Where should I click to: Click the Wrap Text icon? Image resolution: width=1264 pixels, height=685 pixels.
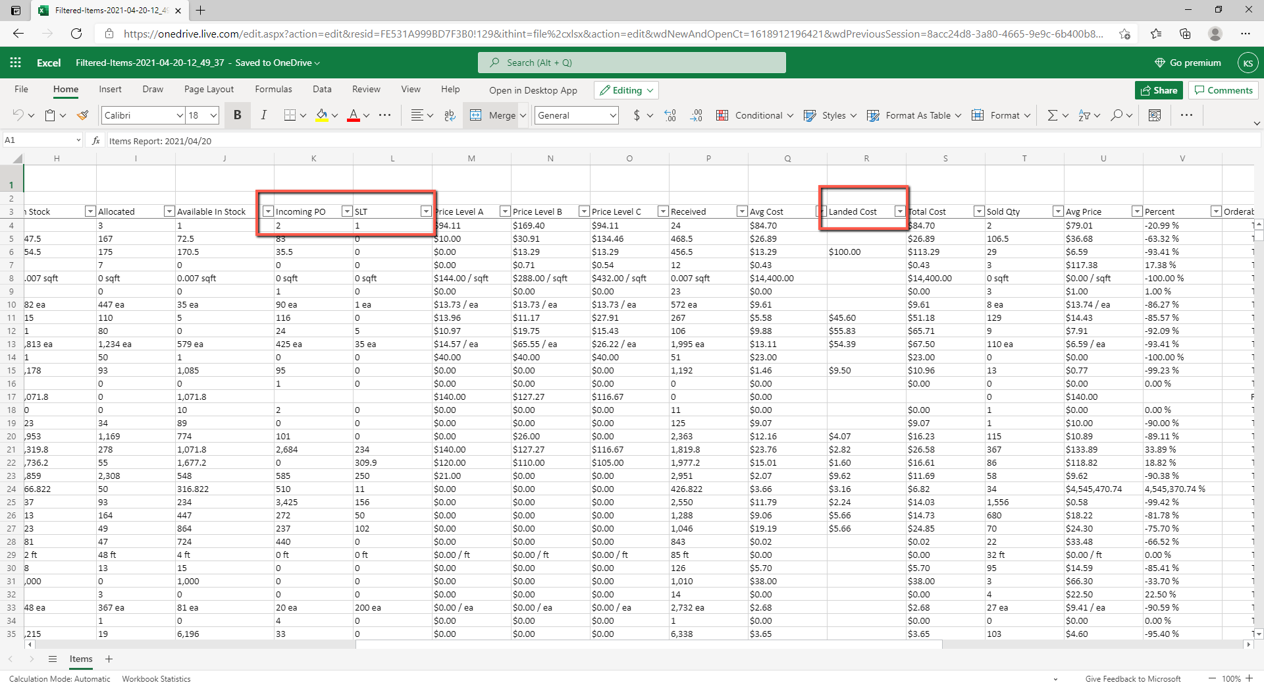(450, 115)
